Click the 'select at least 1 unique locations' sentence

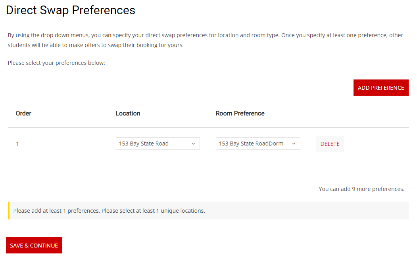point(153,211)
